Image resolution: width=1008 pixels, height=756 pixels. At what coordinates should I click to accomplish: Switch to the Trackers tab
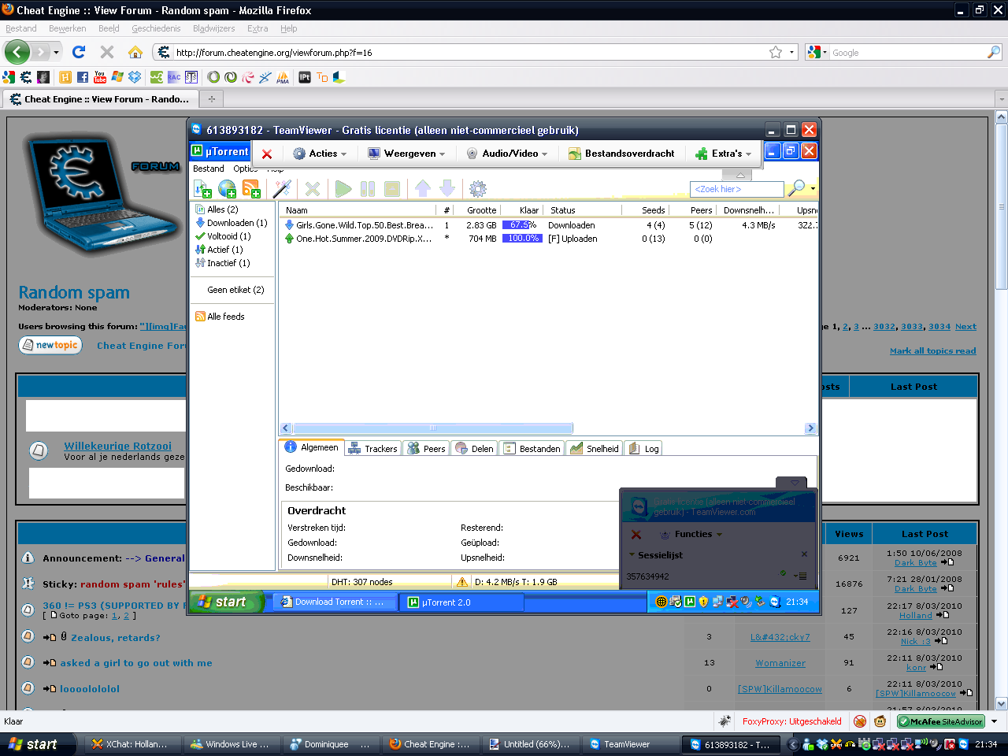point(373,449)
